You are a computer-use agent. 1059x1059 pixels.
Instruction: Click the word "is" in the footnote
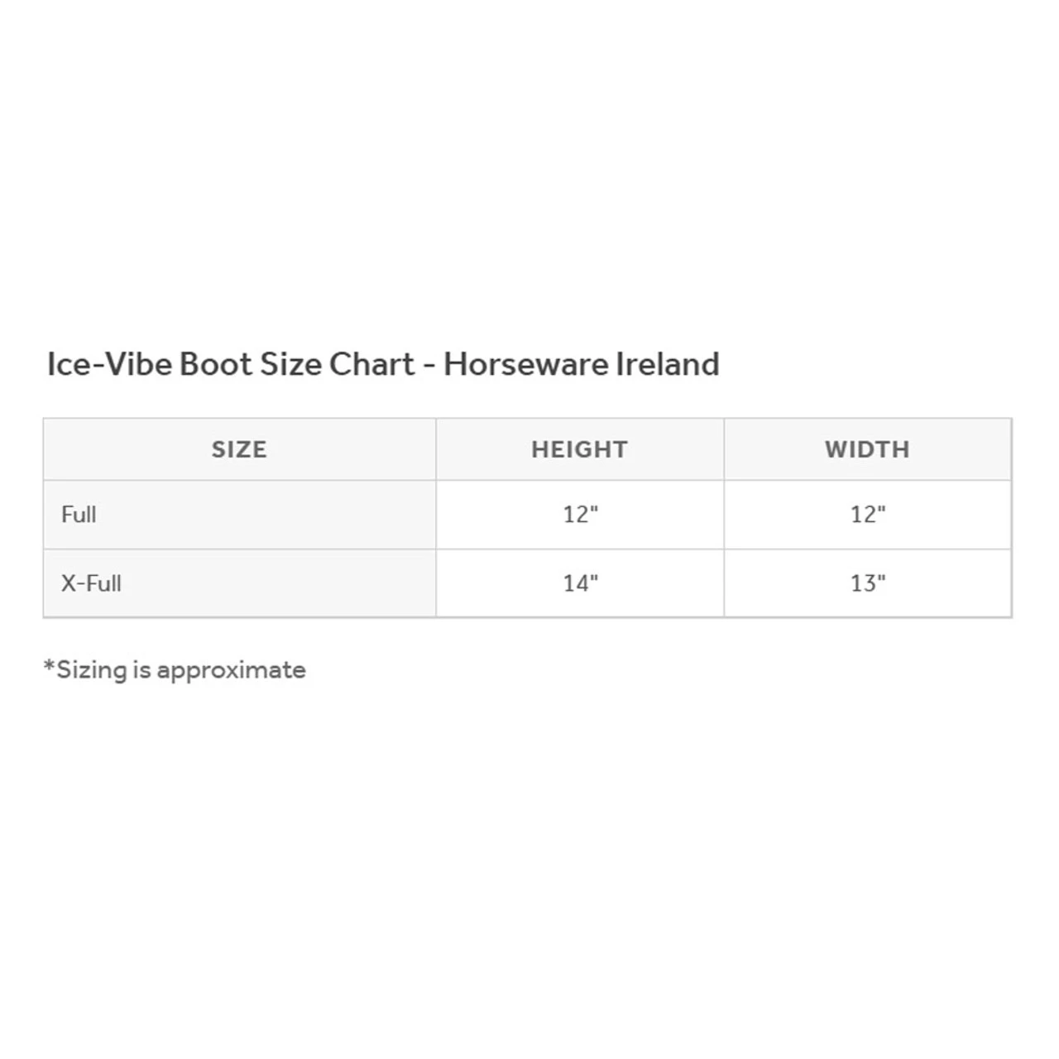point(141,669)
